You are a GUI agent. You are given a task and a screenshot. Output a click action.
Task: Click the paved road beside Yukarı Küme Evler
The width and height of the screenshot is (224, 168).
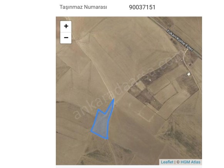[176, 37]
